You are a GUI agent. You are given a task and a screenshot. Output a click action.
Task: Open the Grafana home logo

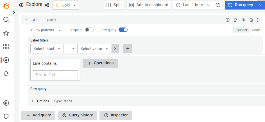[6, 6]
